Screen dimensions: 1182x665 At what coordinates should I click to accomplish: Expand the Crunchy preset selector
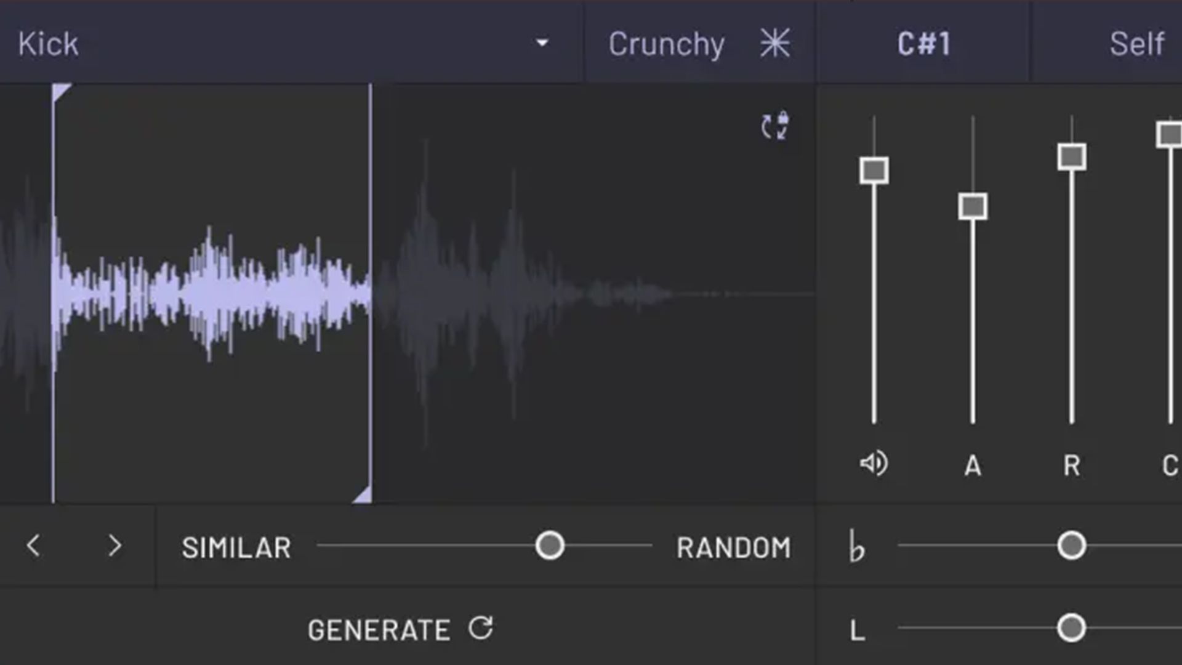[666, 43]
